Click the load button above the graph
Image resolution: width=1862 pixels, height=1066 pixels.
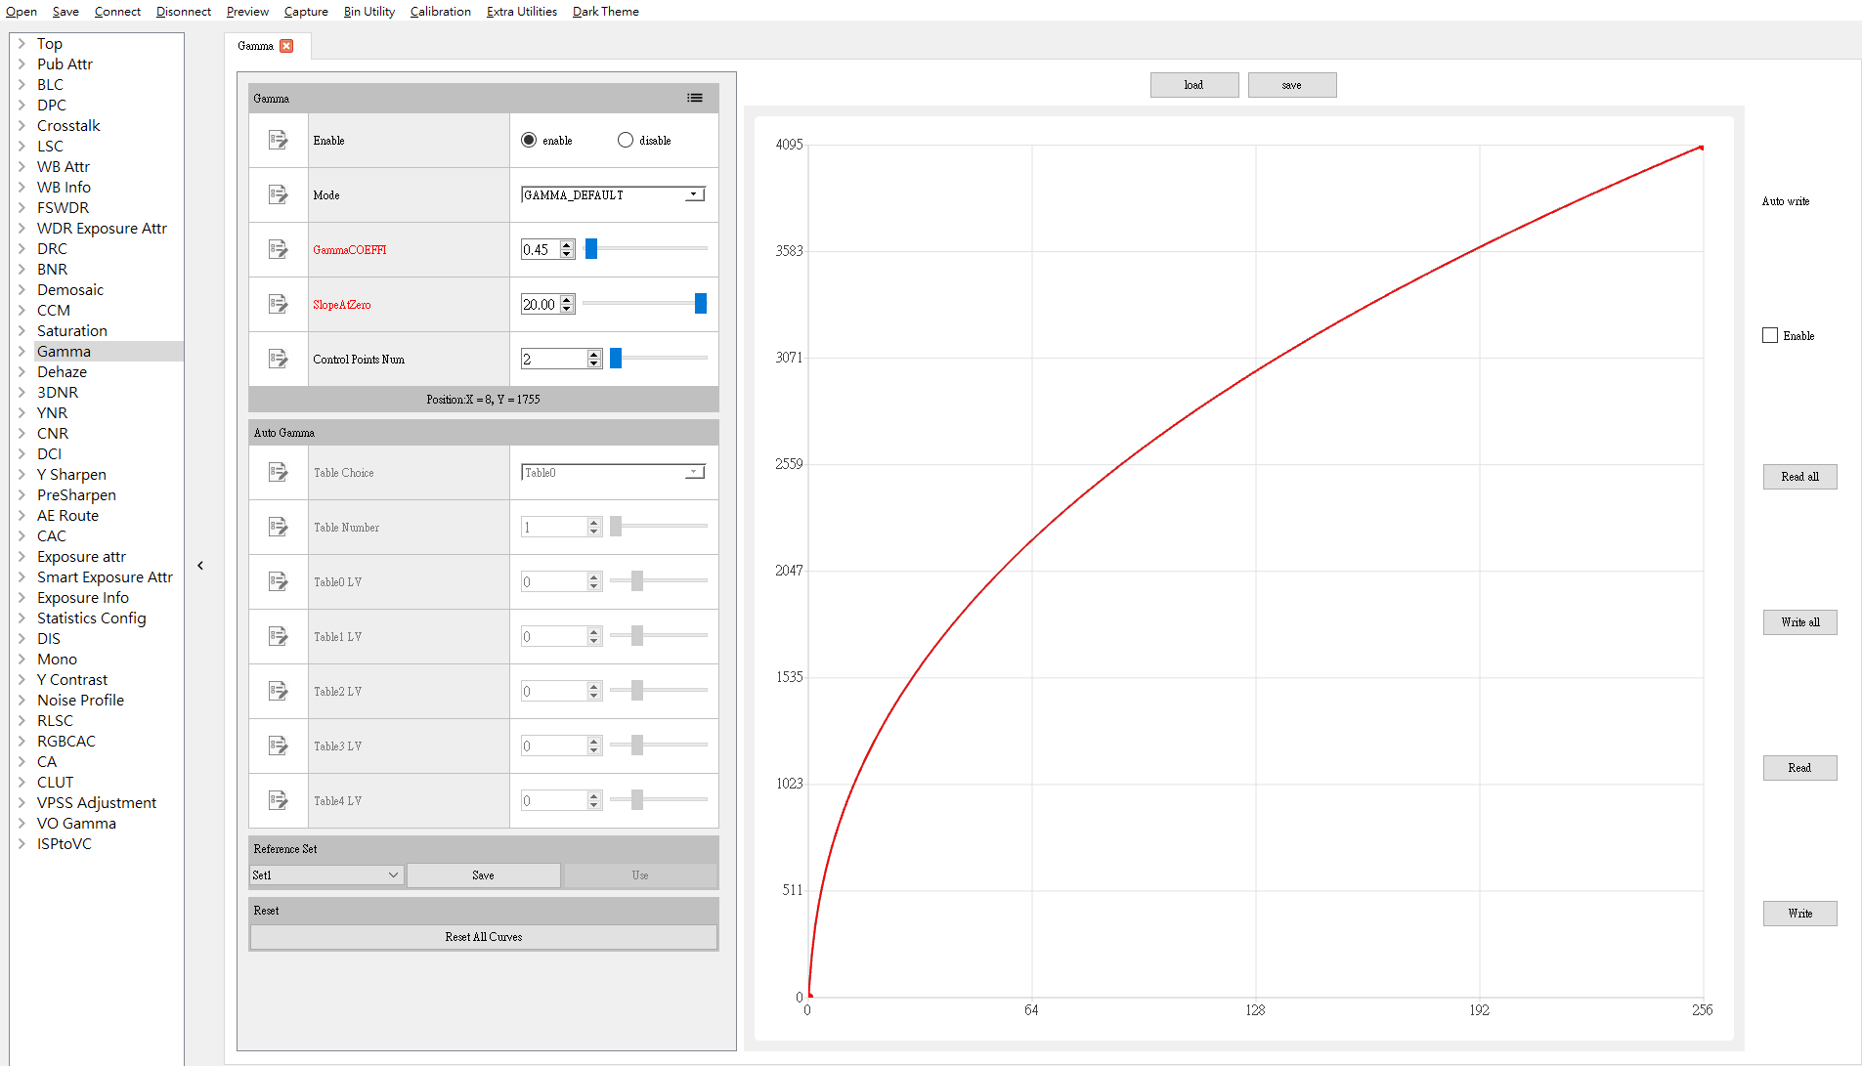[1194, 85]
